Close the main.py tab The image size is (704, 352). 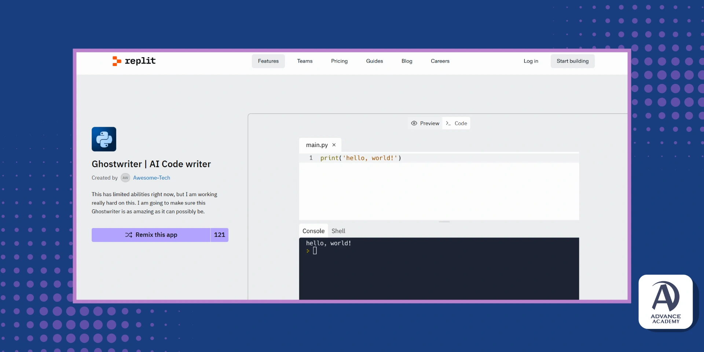(334, 145)
